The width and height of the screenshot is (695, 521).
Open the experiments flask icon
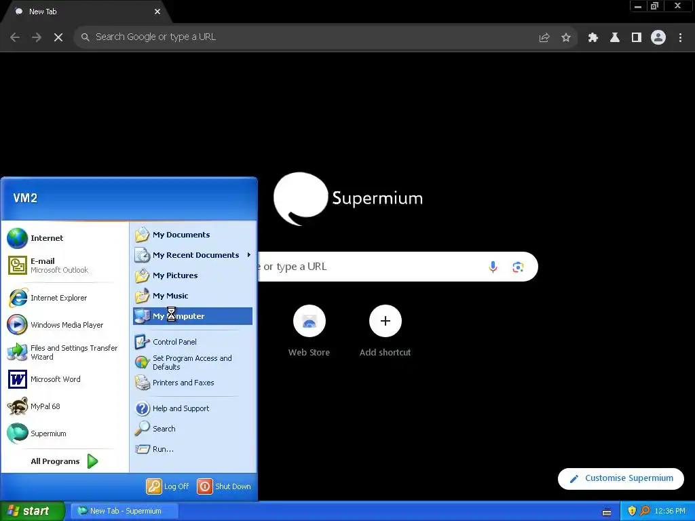[x=615, y=37]
